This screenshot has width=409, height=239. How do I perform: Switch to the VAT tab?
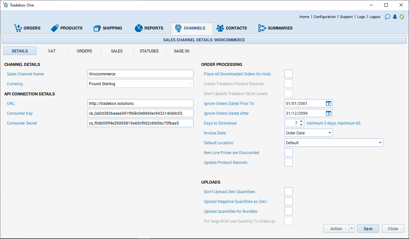[52, 51]
